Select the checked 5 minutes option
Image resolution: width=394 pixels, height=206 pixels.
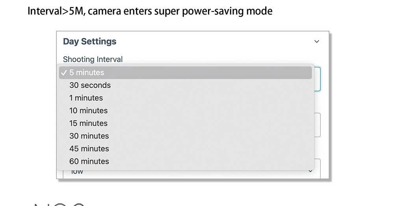click(87, 73)
